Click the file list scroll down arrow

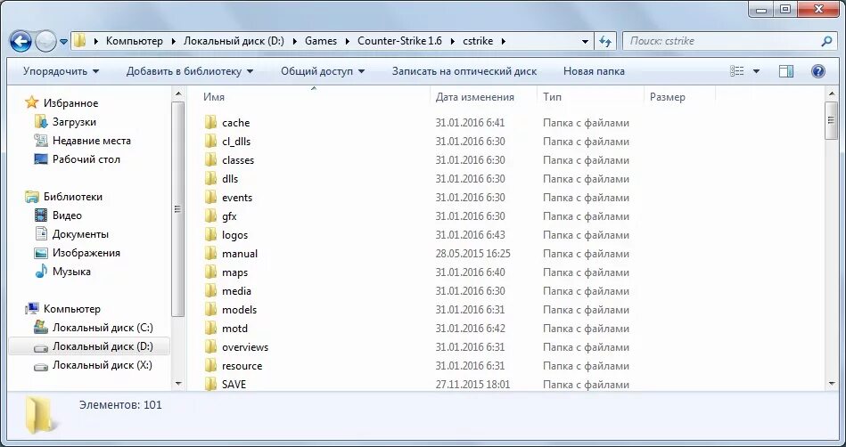(832, 384)
